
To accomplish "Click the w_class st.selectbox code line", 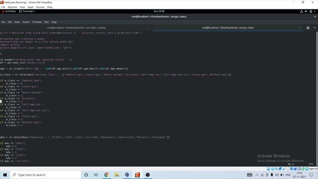I will coord(116,75).
